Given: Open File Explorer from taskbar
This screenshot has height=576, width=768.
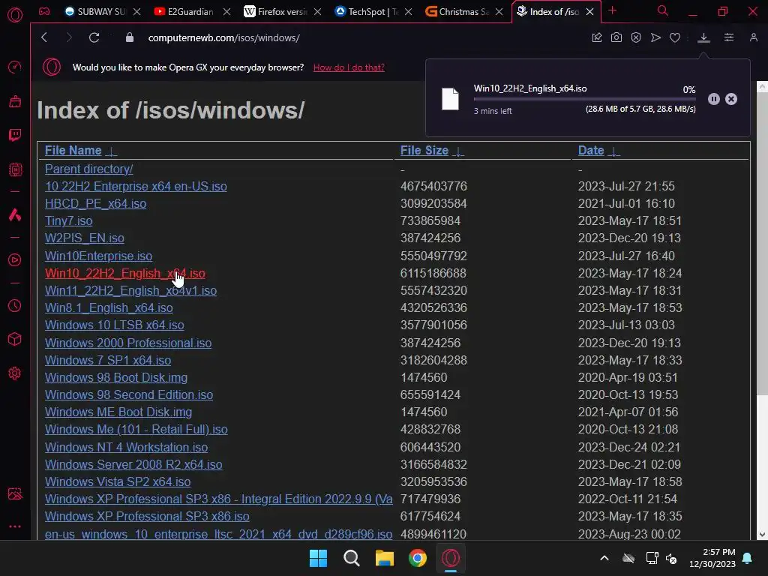Looking at the screenshot, I should click(385, 558).
